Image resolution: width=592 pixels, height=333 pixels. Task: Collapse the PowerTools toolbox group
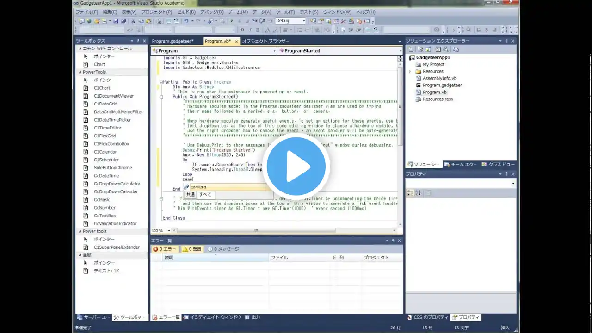click(x=80, y=72)
